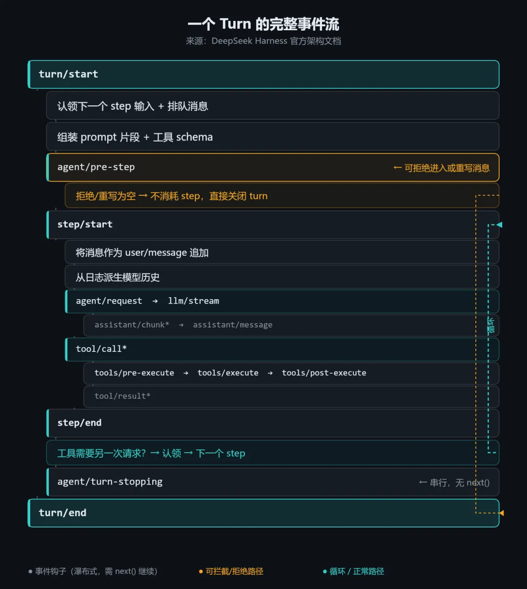Click the agent/request label
Image resolution: width=527 pixels, height=589 pixels.
(109, 301)
